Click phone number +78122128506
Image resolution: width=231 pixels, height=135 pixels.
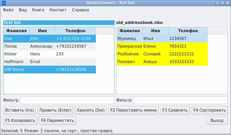pyautogui.click(x=71, y=70)
